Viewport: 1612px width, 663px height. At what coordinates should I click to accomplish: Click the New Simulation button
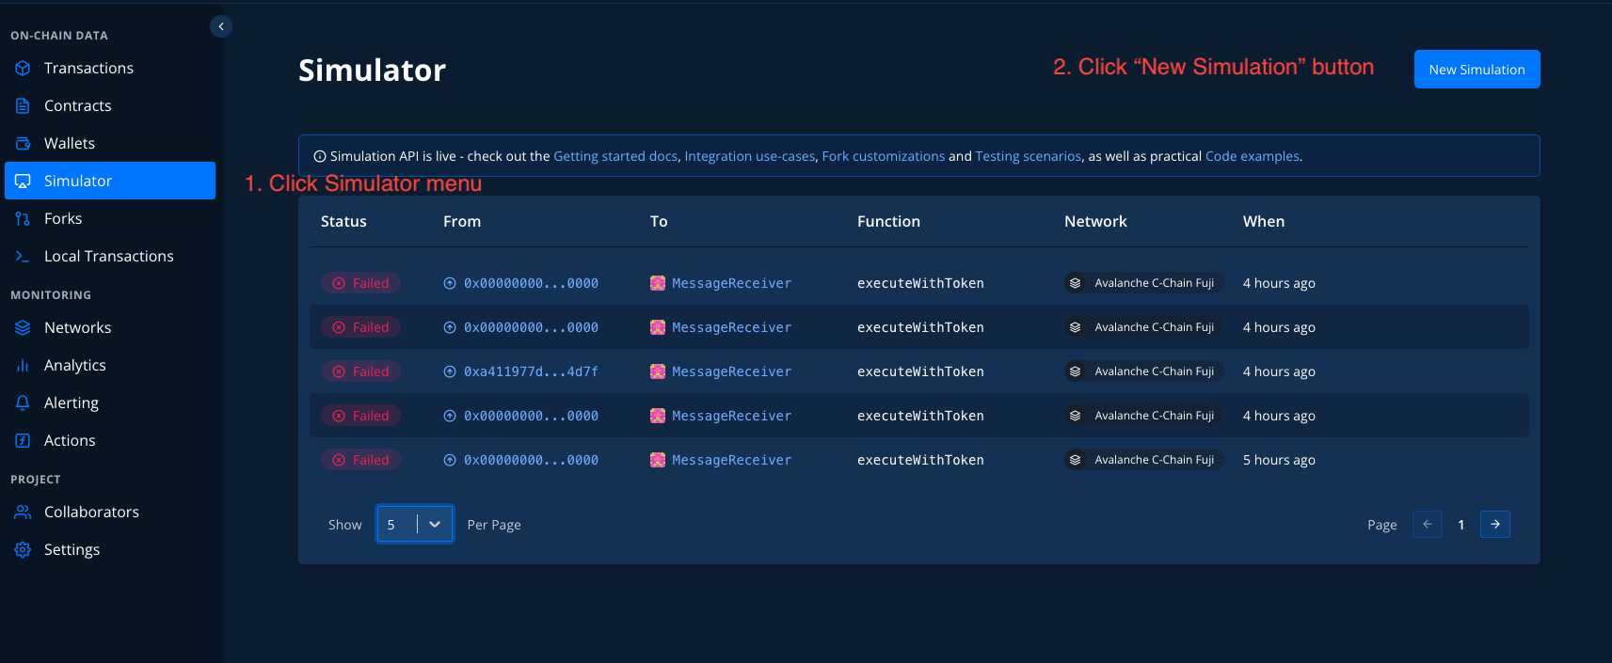coord(1476,70)
